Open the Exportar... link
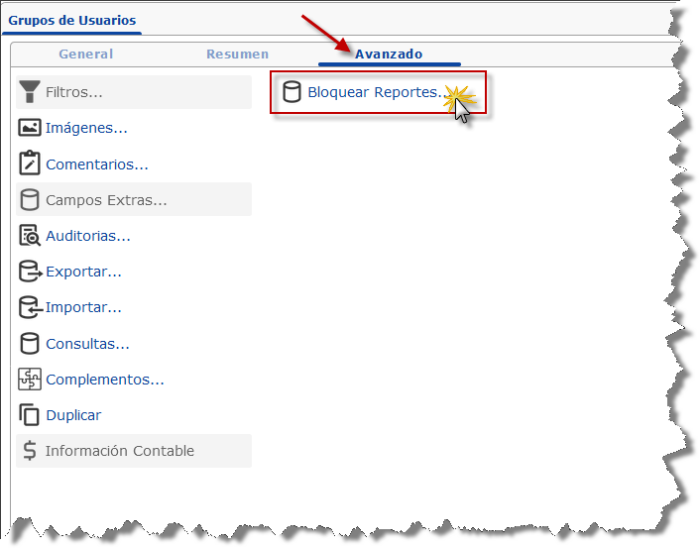The height and width of the screenshot is (548, 700). tap(83, 272)
